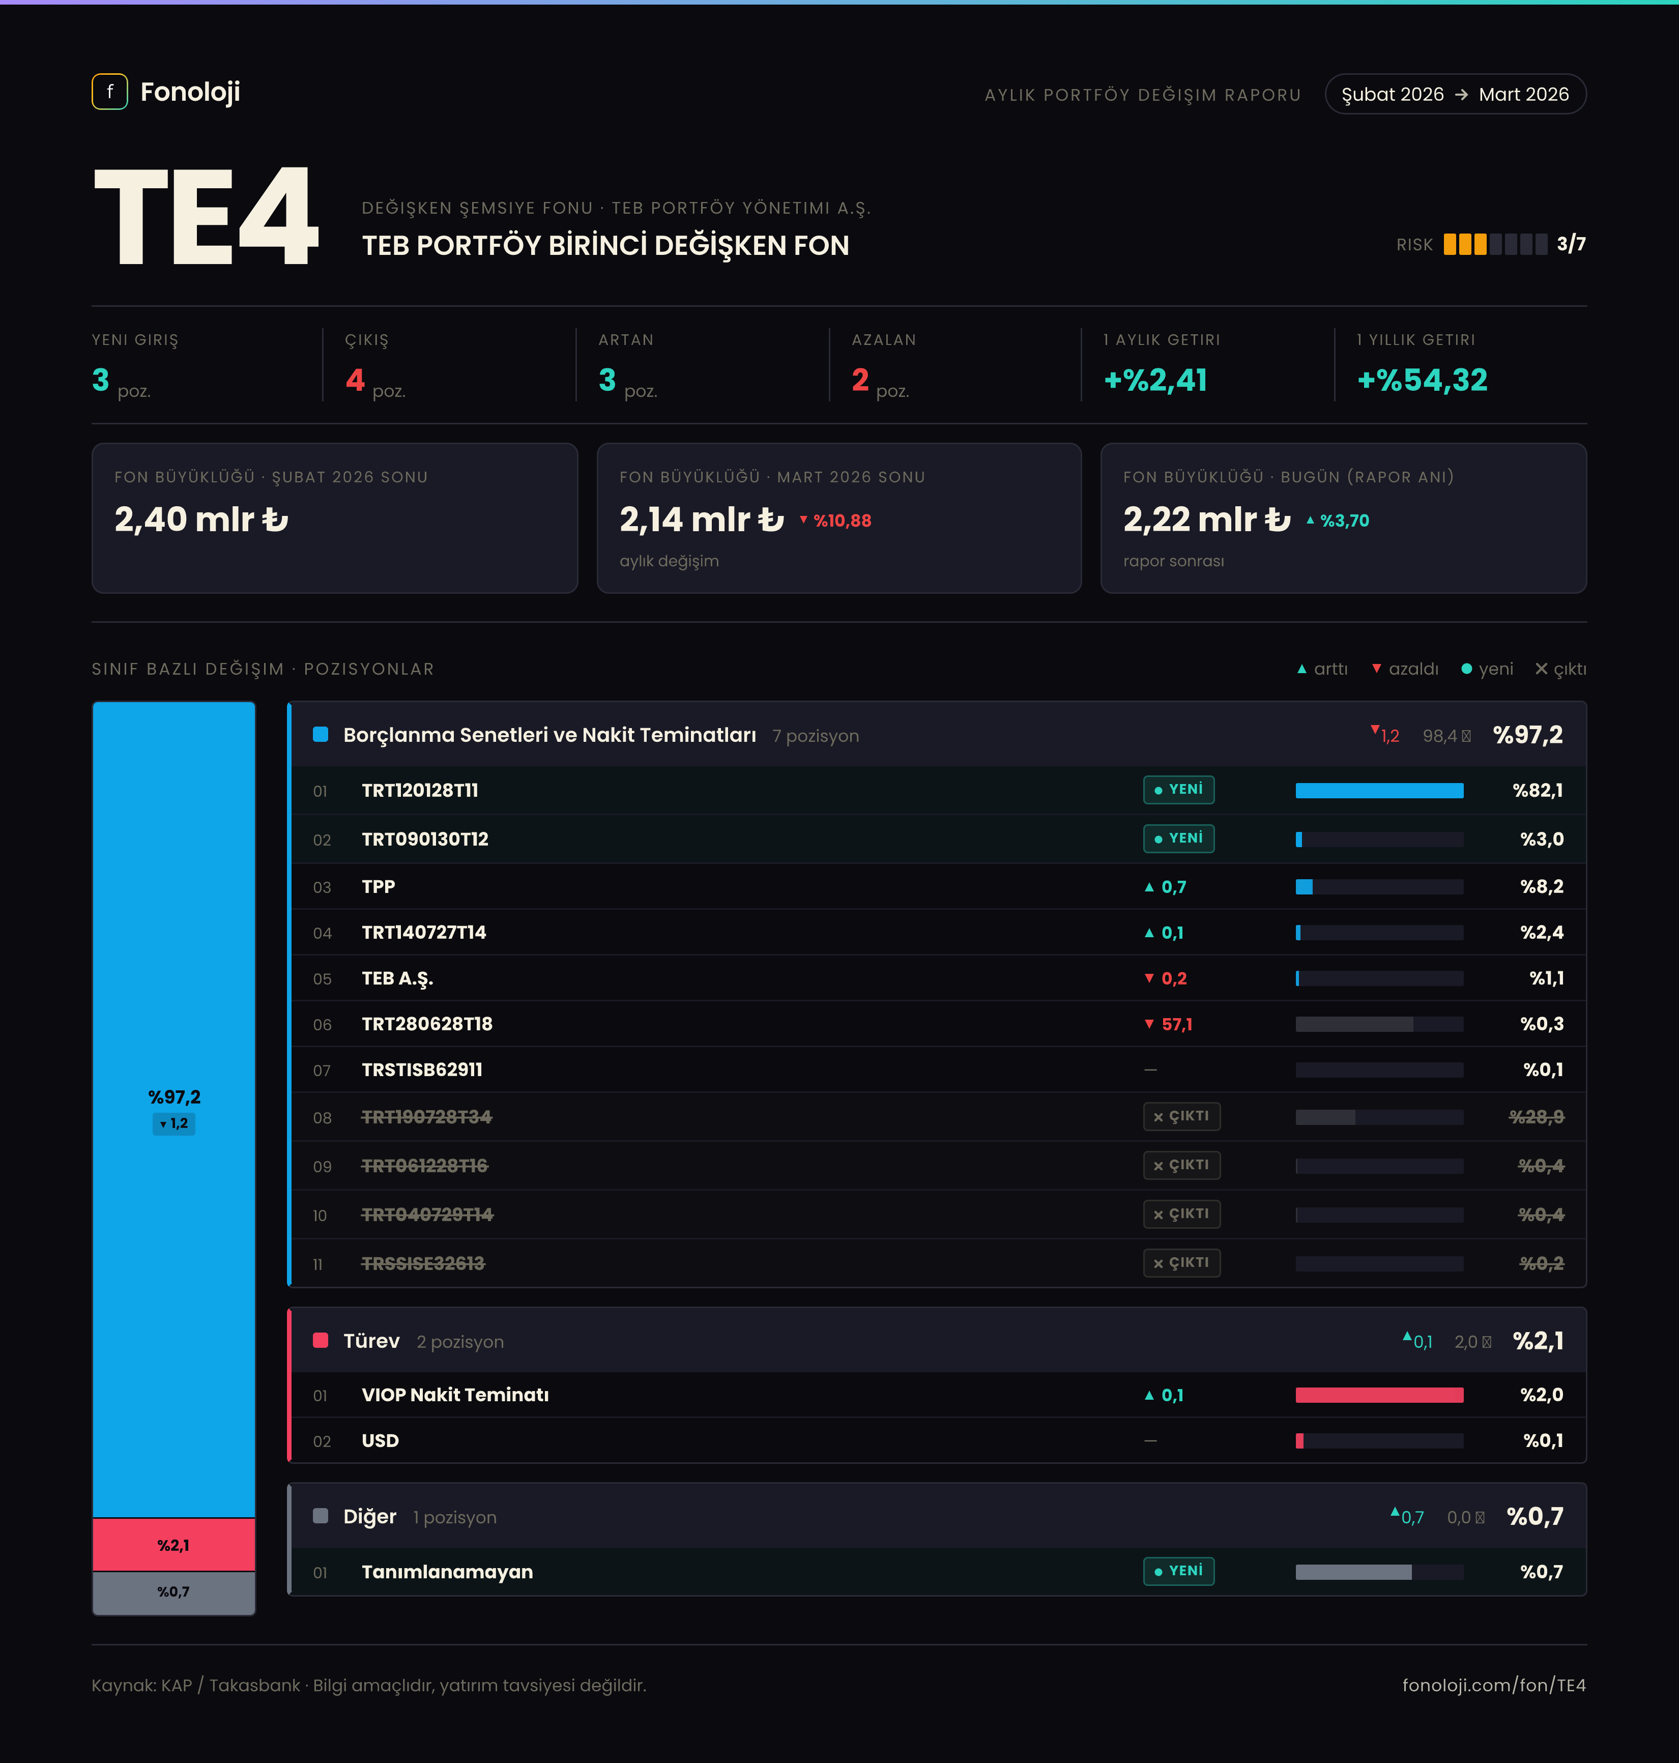Click the Fonoloji "f" logo icon
Viewport: 1679px width, 1763px height.
(x=109, y=91)
